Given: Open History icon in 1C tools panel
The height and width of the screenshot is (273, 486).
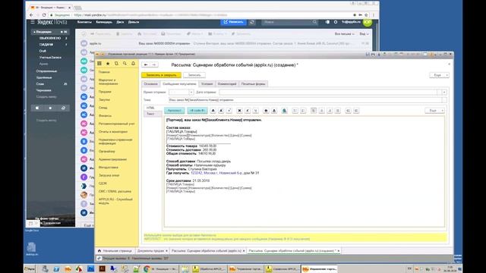Looking at the screenshot, I should (x=116, y=64).
